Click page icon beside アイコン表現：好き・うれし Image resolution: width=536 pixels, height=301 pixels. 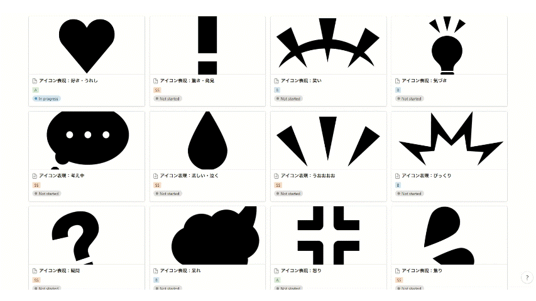(x=35, y=81)
